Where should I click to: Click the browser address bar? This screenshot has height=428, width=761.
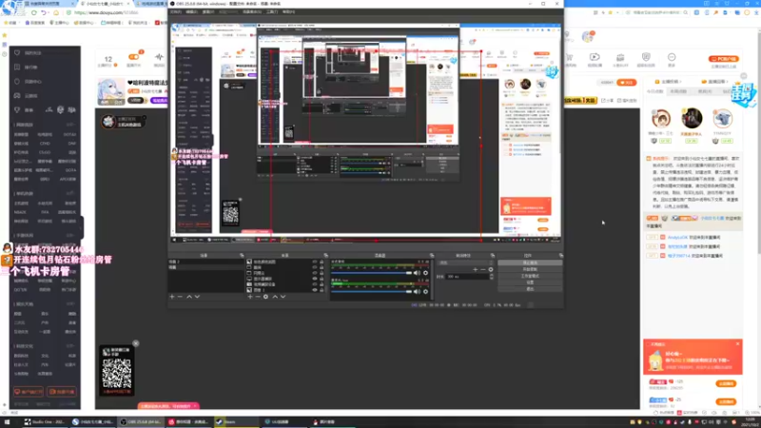(x=105, y=12)
